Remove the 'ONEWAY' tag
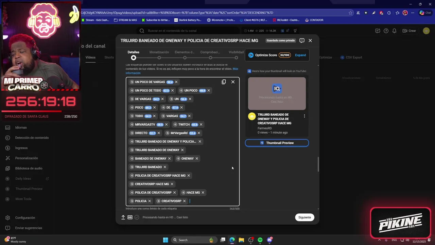 point(196,159)
